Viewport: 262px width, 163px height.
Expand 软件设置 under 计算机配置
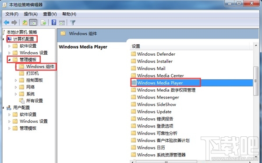click(x=9, y=46)
